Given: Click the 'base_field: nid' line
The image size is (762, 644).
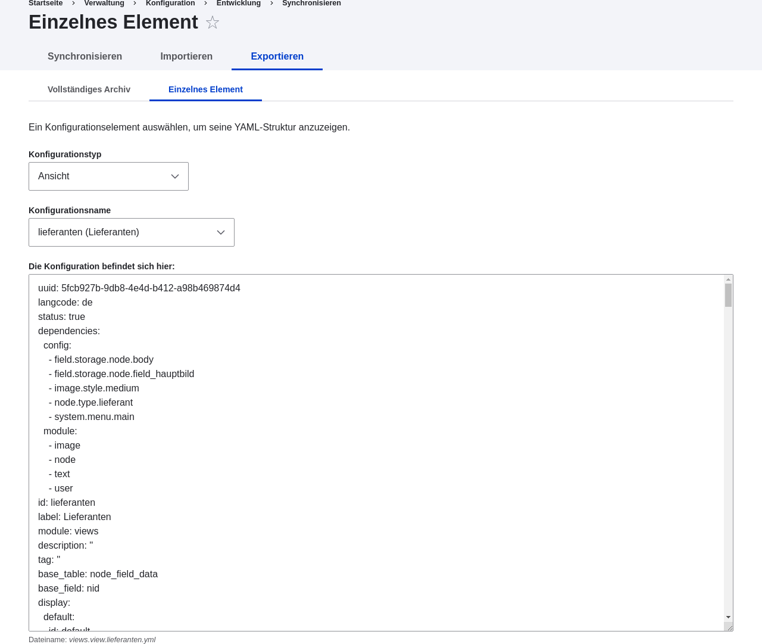Looking at the screenshot, I should tap(69, 589).
